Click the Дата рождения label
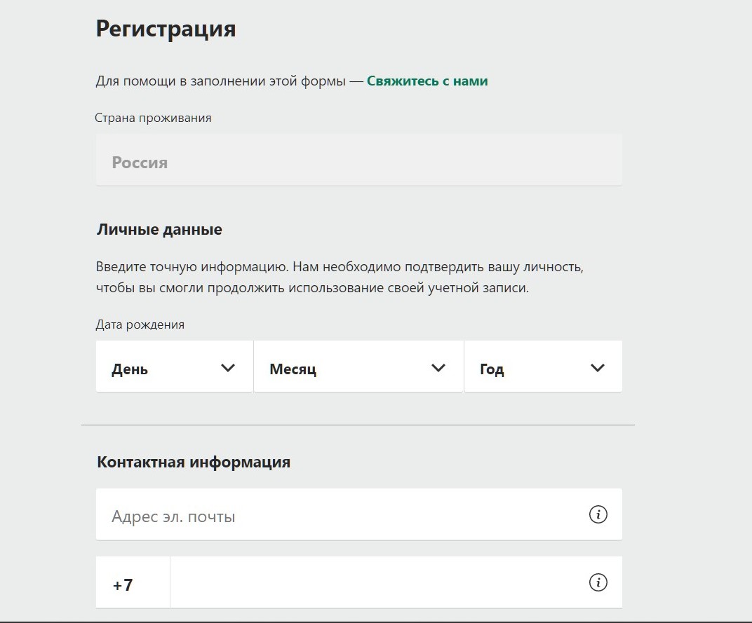 tap(140, 325)
